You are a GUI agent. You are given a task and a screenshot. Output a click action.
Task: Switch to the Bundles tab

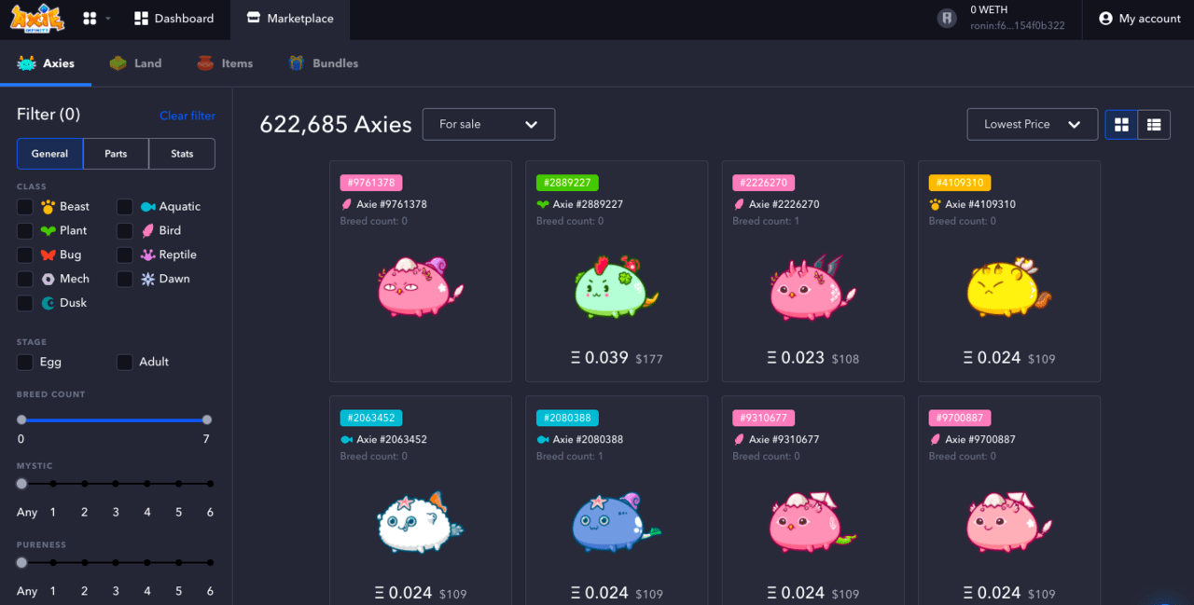(323, 63)
